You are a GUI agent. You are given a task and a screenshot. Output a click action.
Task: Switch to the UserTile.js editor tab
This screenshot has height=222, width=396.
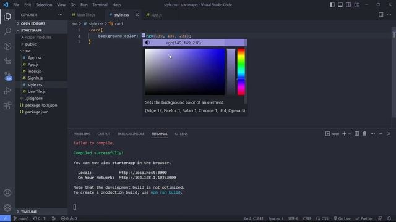pyautogui.click(x=87, y=15)
